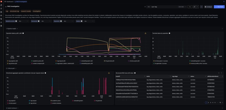
Task: Click info icon beside Terminal status by operation
Action: tap(169, 33)
